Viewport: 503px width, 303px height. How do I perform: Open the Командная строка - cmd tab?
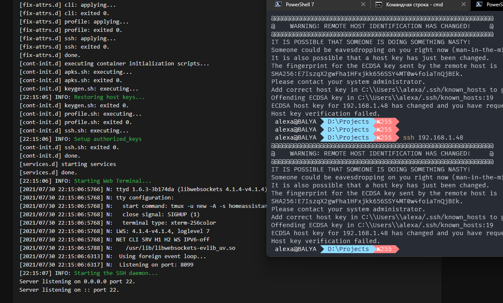[414, 5]
